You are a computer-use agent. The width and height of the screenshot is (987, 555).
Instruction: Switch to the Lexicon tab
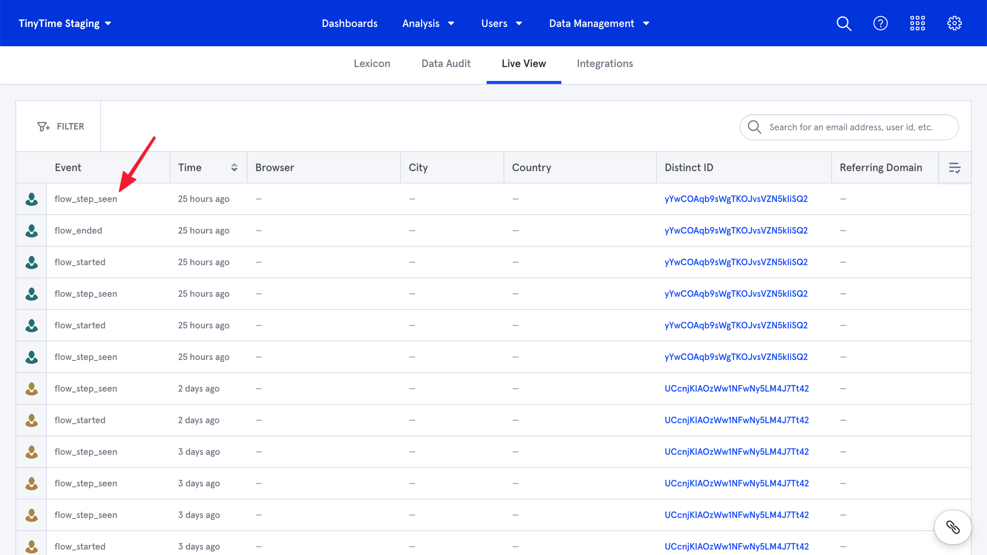372,64
